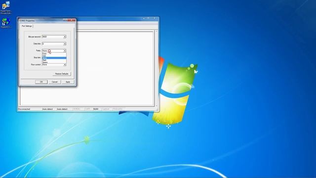Click the CAPS status bar indicator
This screenshot has height=178, width=316.
point(87,109)
